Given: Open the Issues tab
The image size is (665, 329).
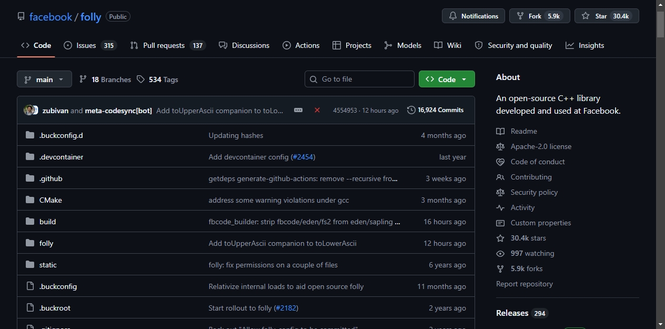Looking at the screenshot, I should point(90,45).
